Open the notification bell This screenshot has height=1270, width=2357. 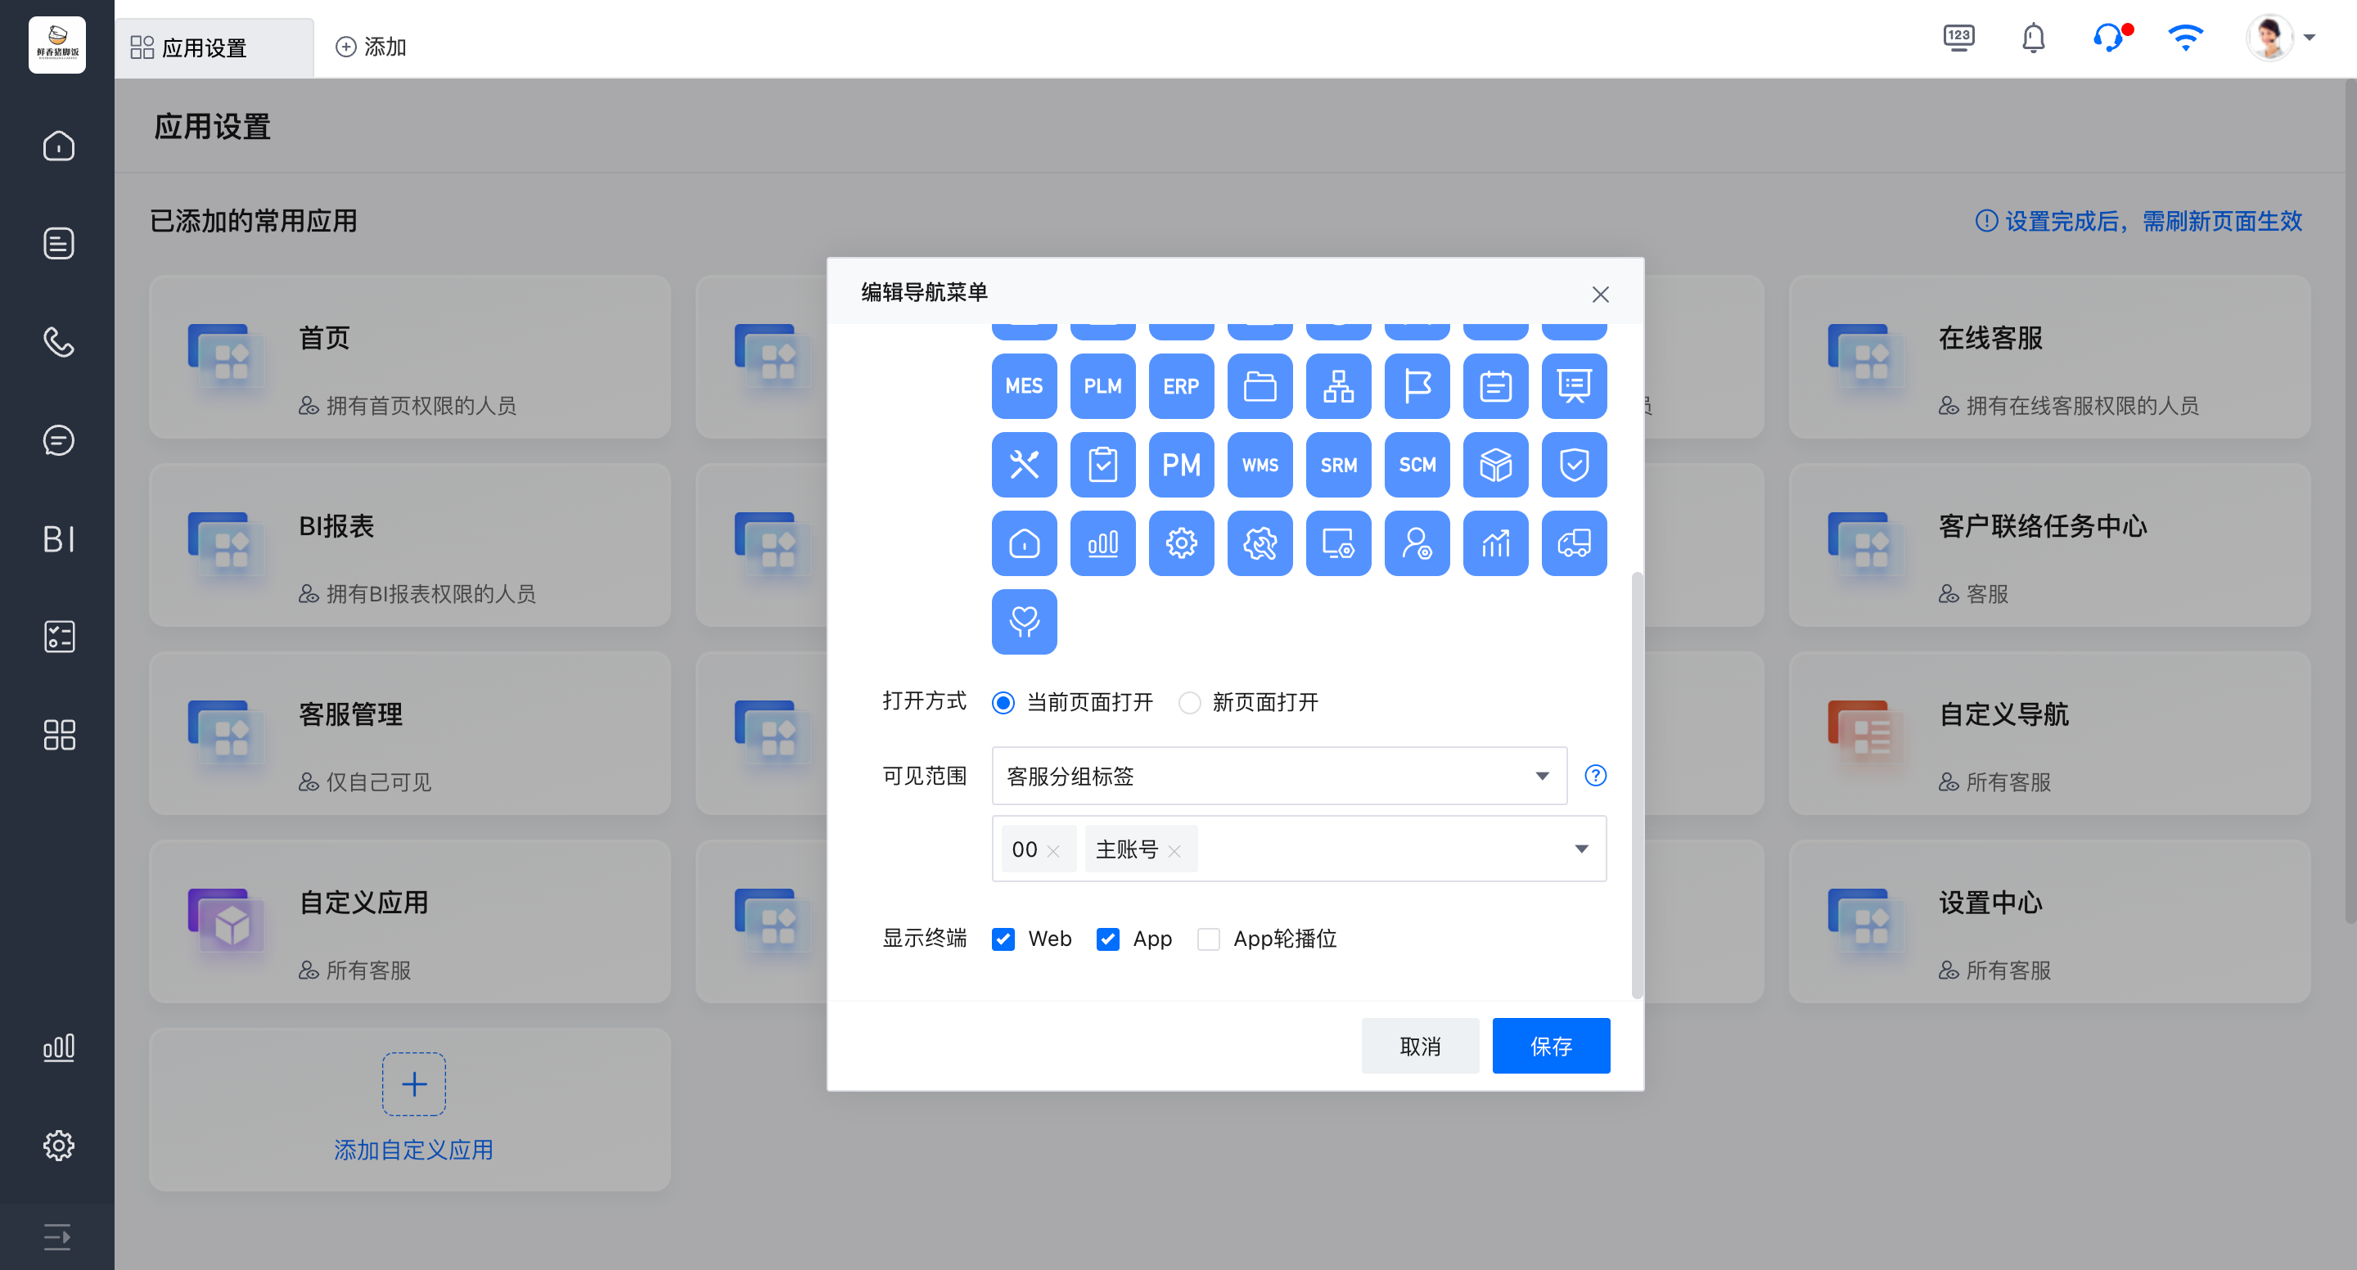(x=2033, y=38)
